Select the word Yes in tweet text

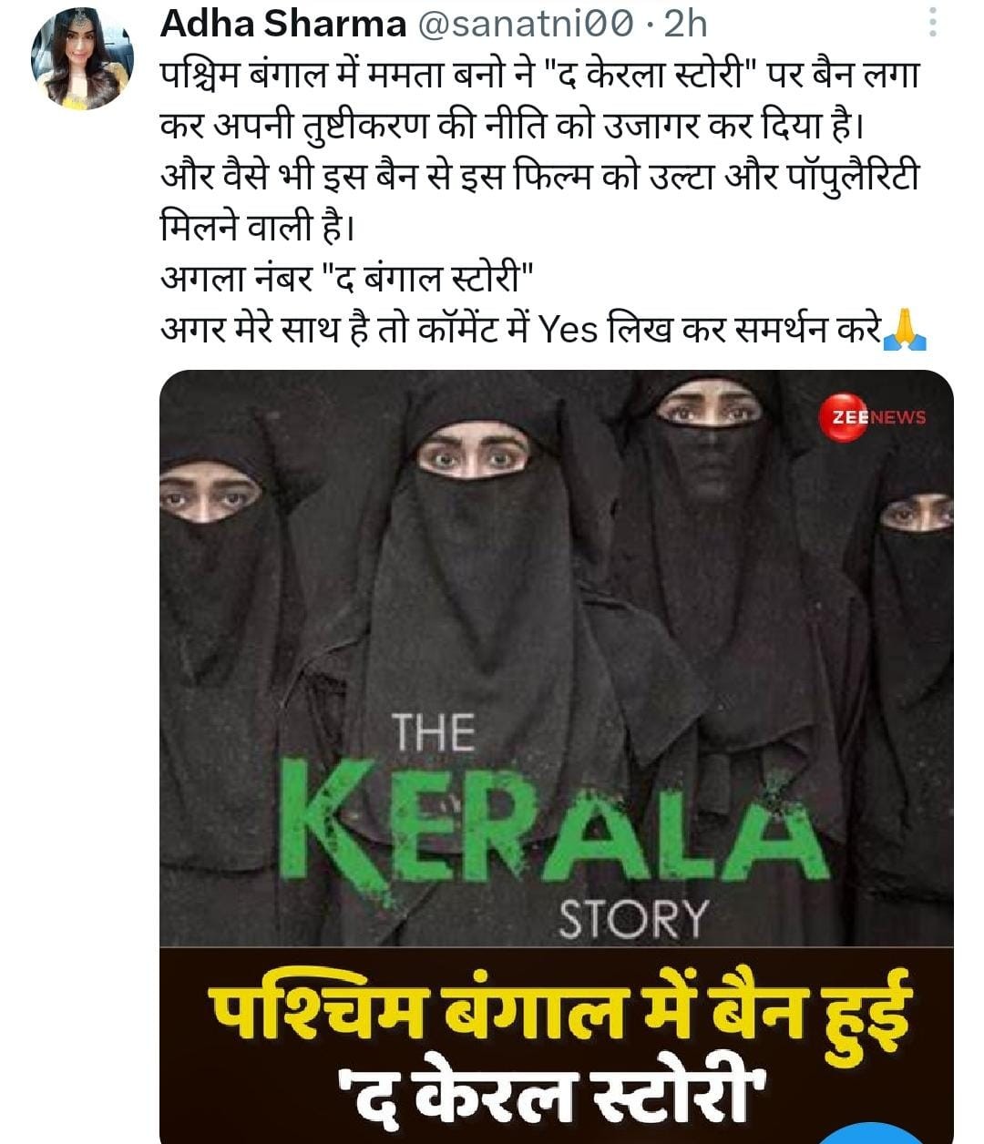click(569, 330)
